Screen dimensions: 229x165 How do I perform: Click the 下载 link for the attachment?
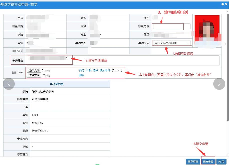(88, 70)
